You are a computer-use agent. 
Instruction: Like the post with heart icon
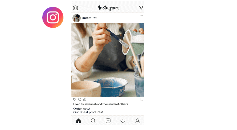coord(75,99)
